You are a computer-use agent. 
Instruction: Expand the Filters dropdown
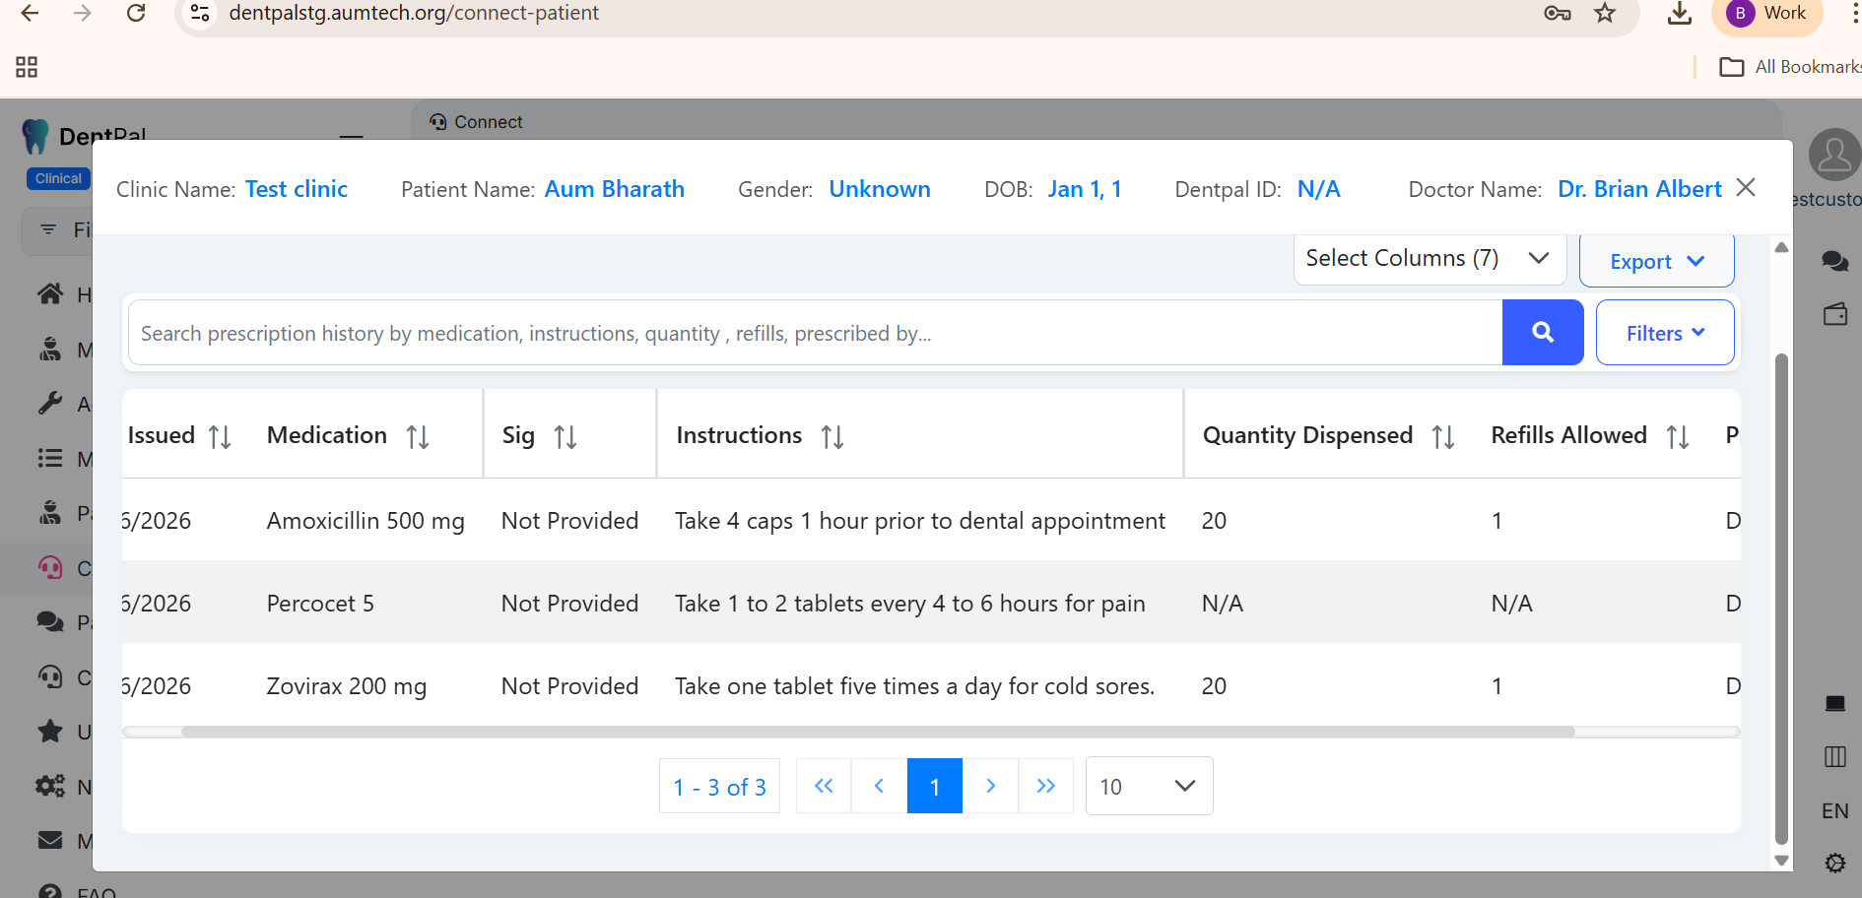[1664, 333]
